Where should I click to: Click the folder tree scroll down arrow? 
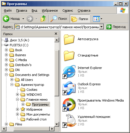(x=57, y=124)
